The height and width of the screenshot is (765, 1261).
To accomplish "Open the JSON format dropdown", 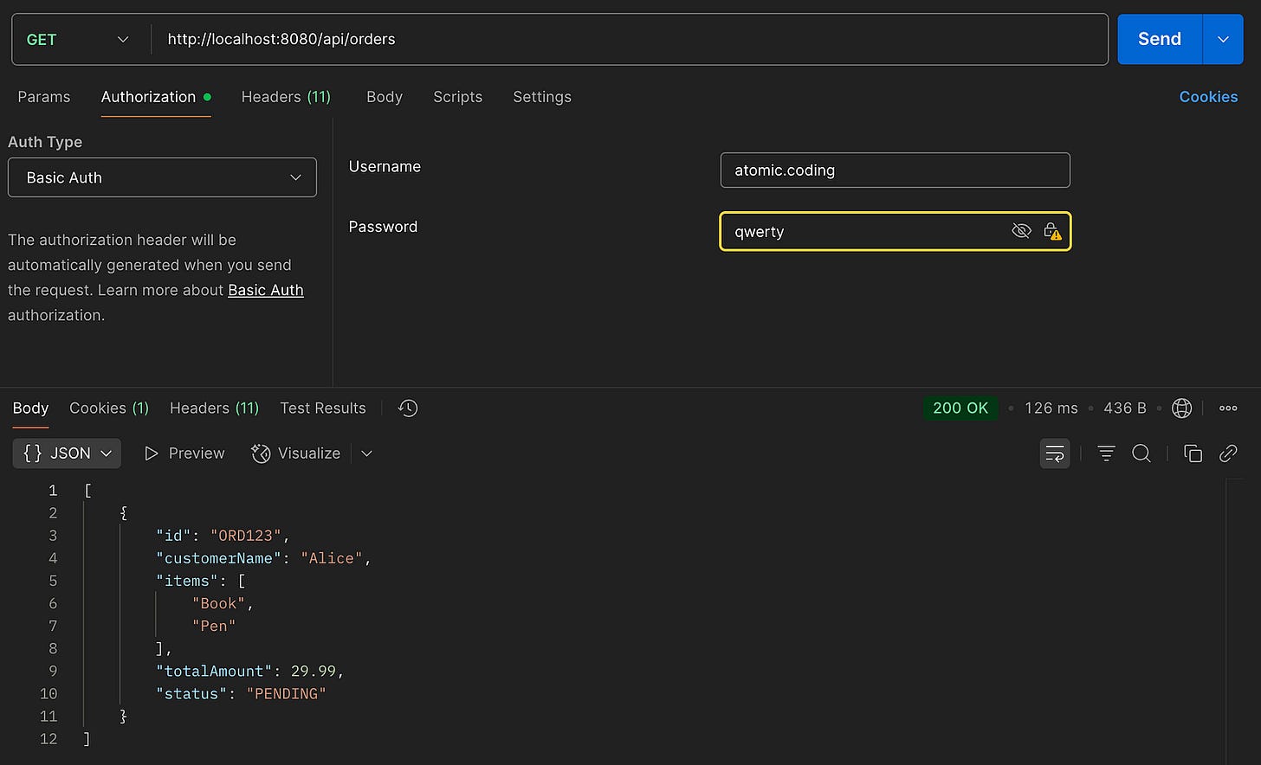I will click(68, 453).
